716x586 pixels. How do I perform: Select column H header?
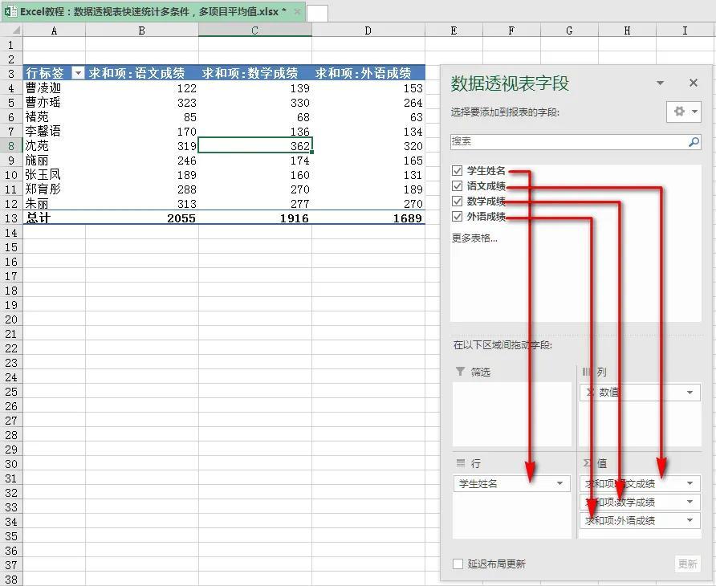click(x=627, y=31)
